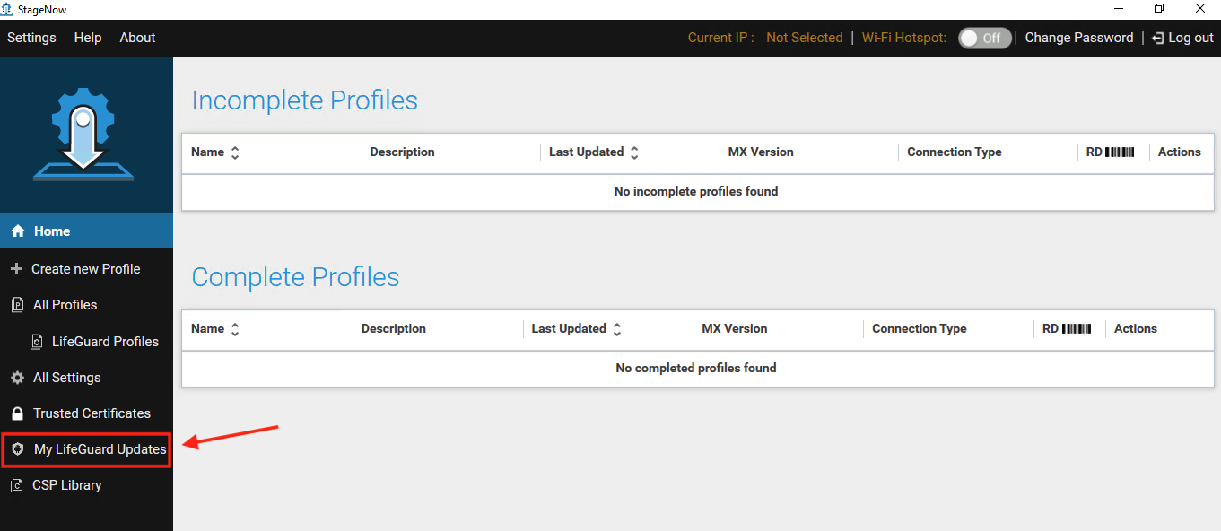The width and height of the screenshot is (1221, 531).
Task: Click the My LifeGuard Updates shield icon
Action: point(17,449)
